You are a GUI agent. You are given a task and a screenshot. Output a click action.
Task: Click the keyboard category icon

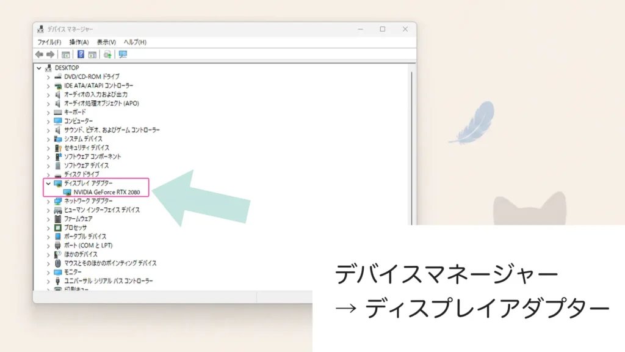(x=58, y=112)
